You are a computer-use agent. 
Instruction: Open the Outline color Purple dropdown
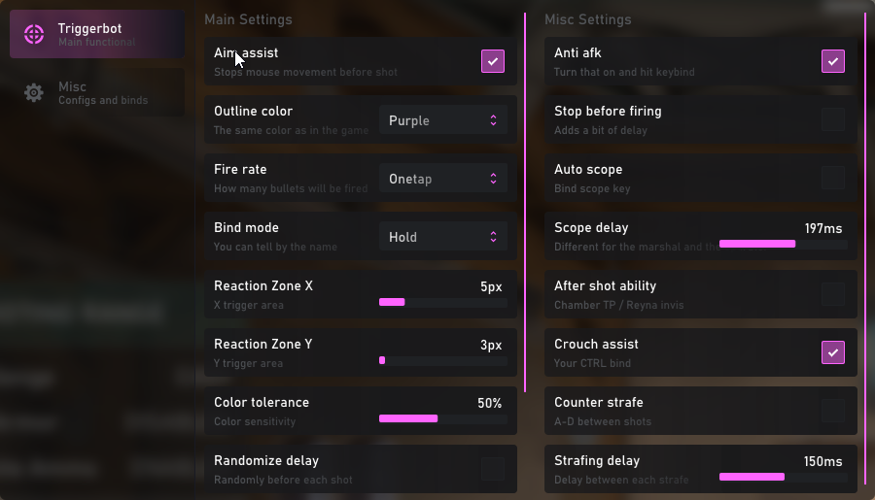coord(443,120)
